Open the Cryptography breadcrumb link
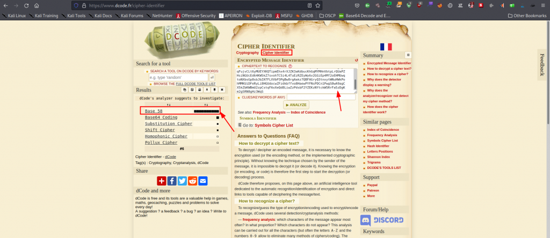This screenshot has height=238, width=550. pyautogui.click(x=247, y=53)
